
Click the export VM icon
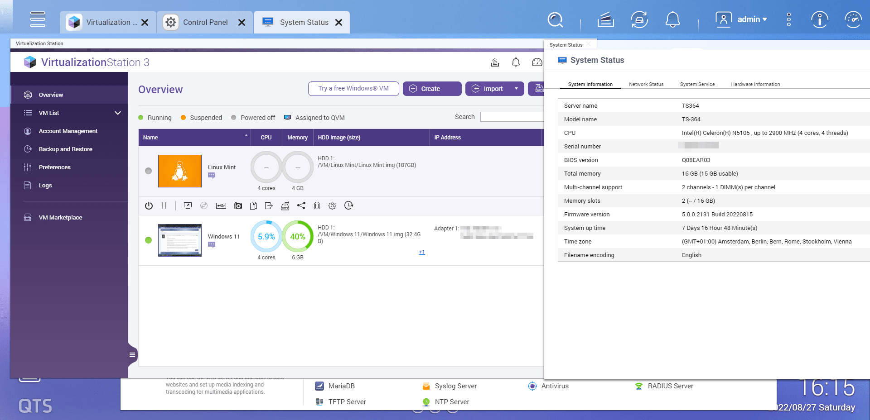click(x=269, y=205)
